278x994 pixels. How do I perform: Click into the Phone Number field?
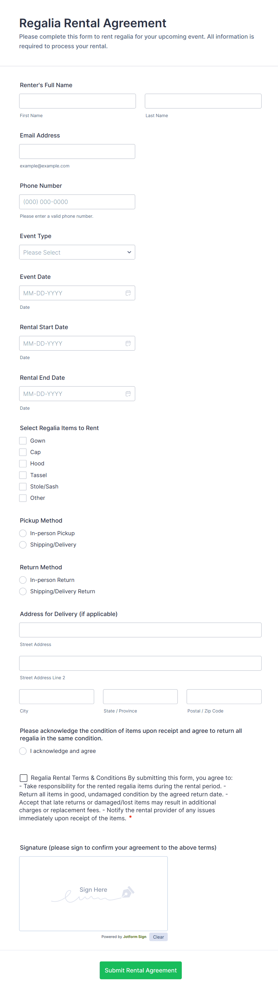(x=77, y=202)
